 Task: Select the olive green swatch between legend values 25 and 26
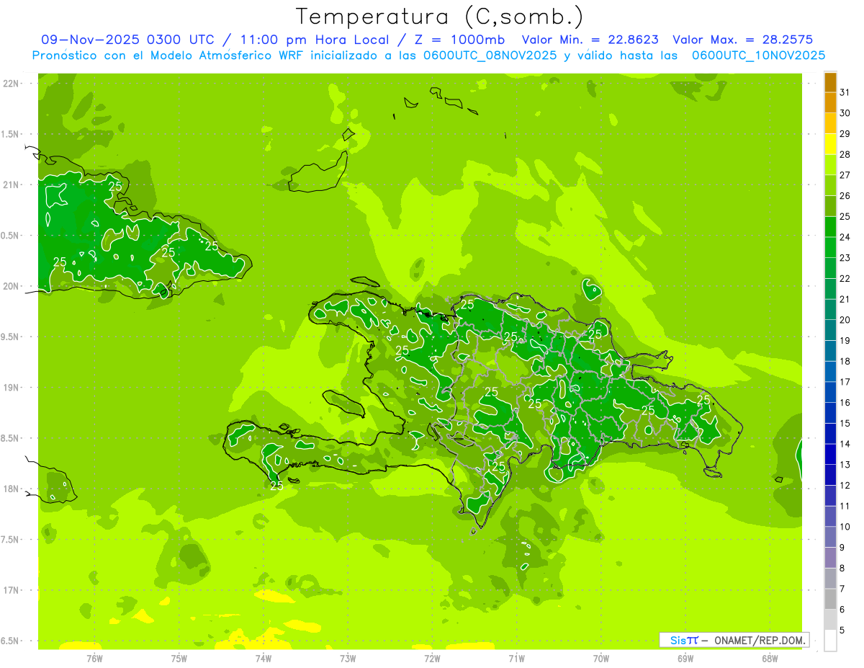pyautogui.click(x=830, y=206)
